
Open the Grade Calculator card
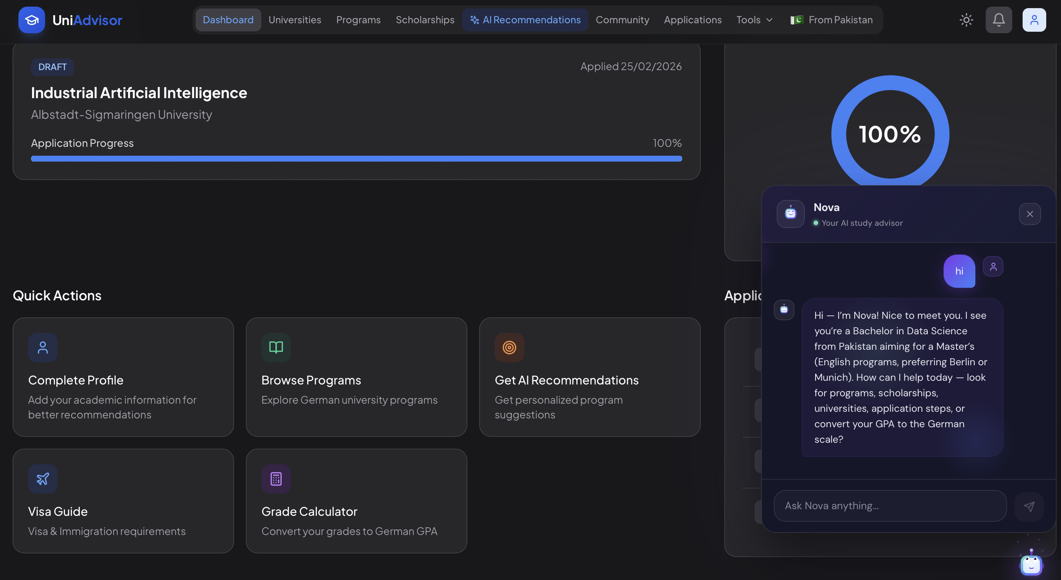coord(356,501)
